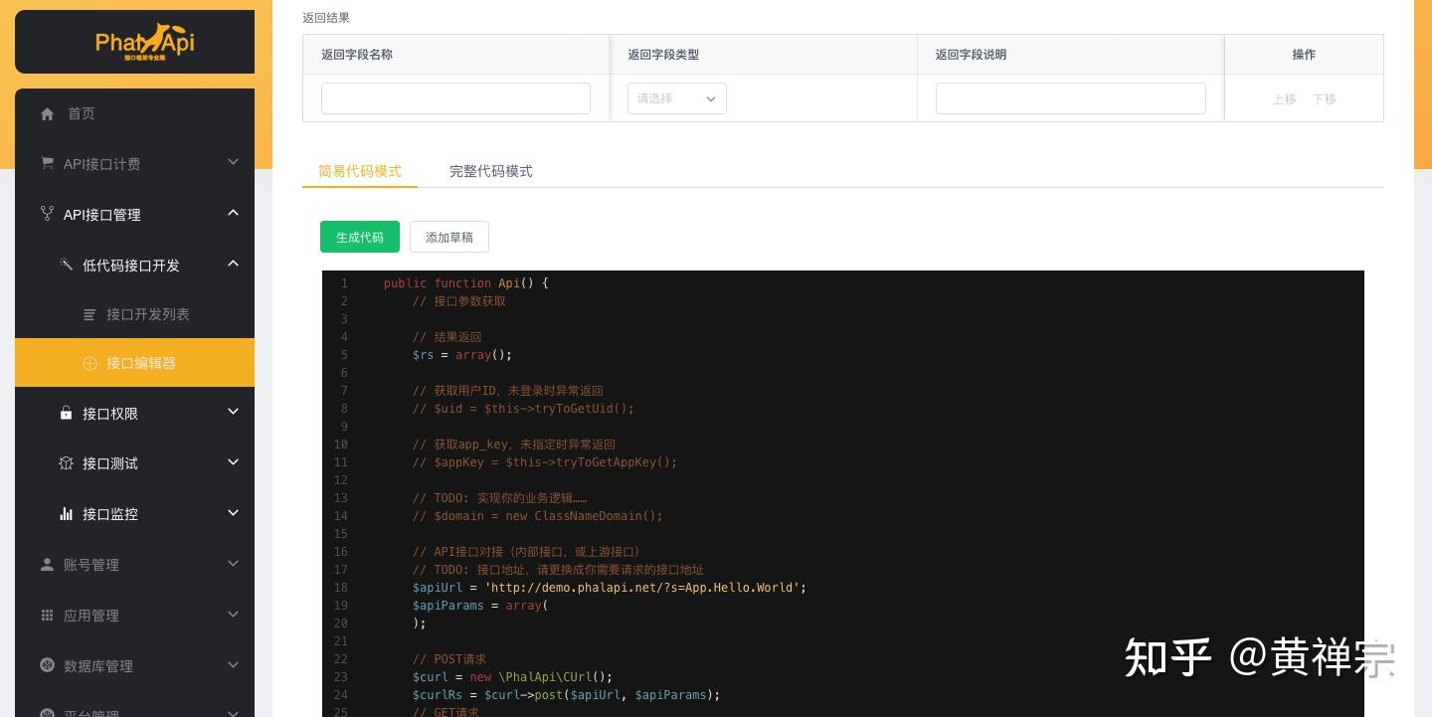This screenshot has width=1432, height=717.
Task: Click the database icon for 数据库管理
Action: (47, 665)
